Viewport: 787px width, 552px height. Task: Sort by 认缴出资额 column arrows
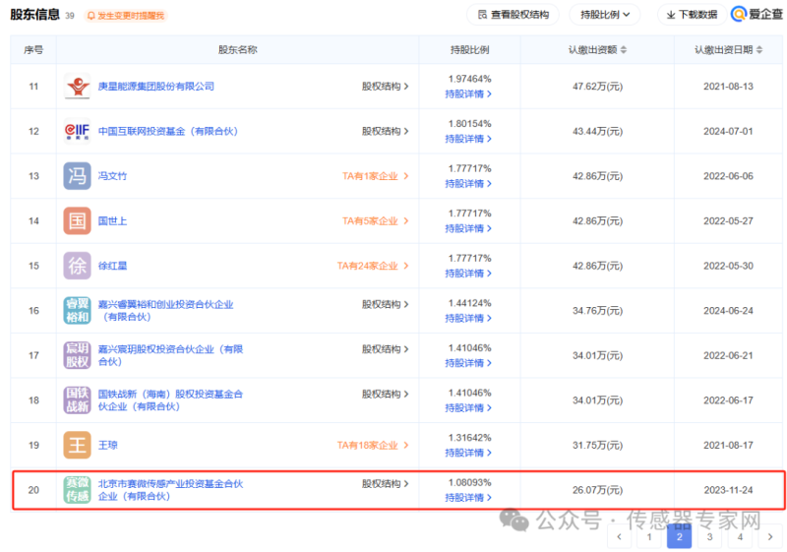click(624, 49)
